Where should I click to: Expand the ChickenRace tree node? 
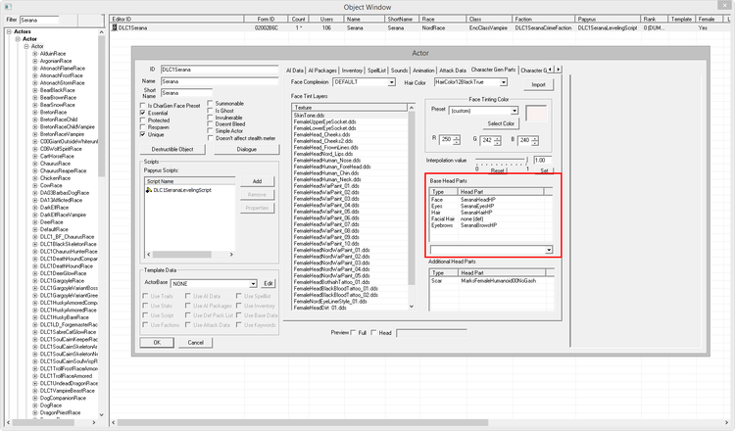coord(34,178)
